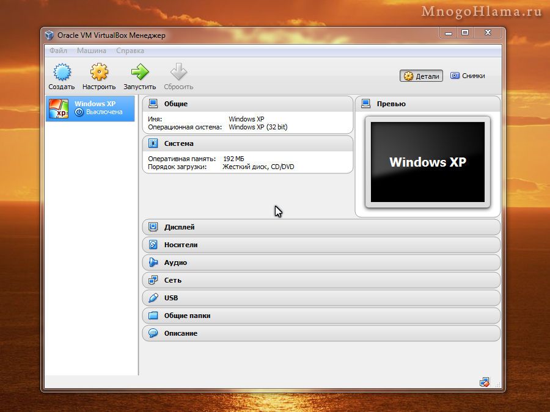The width and height of the screenshot is (550, 412).
Task: Click the Превью section monitor icon
Action: point(366,103)
